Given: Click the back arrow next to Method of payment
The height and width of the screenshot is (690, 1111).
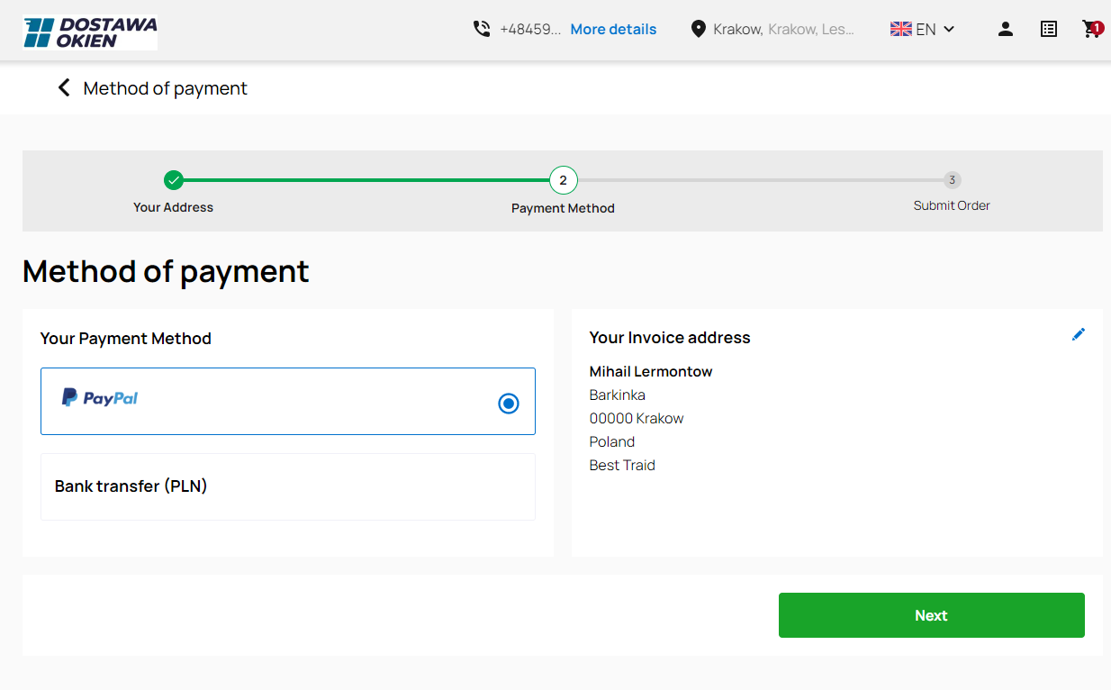Looking at the screenshot, I should point(63,87).
